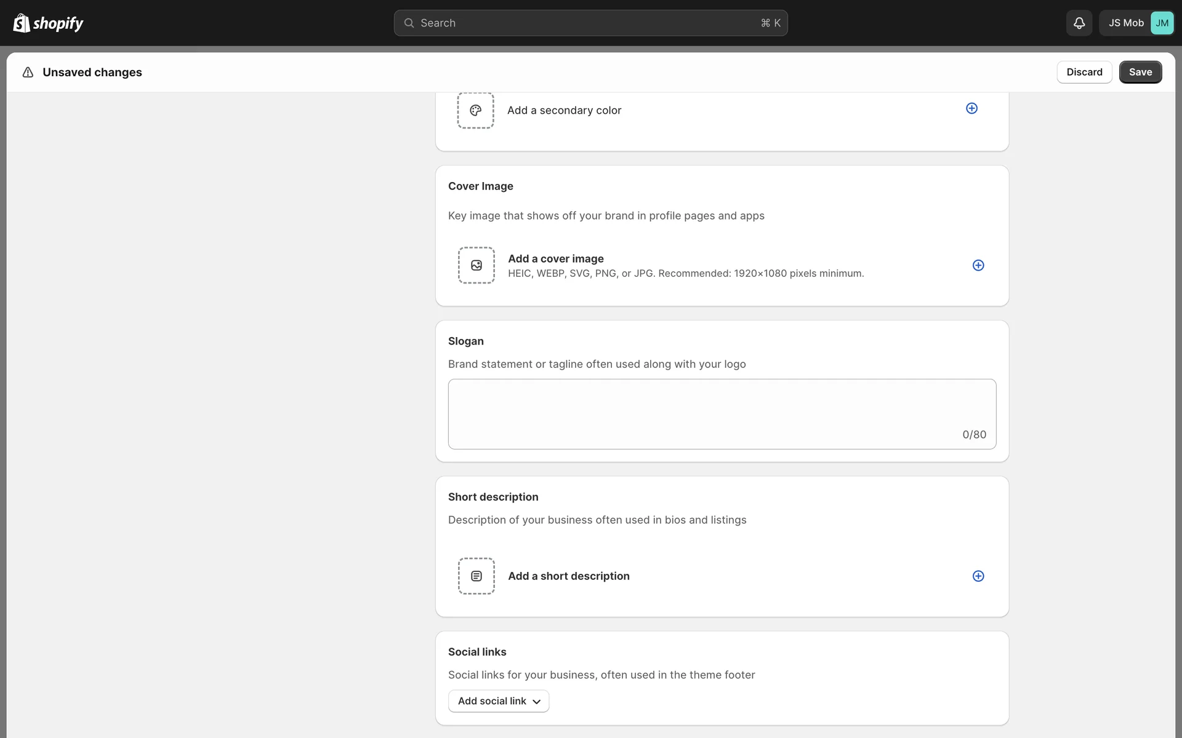Click Add a short description label
The width and height of the screenshot is (1182, 738).
568,576
